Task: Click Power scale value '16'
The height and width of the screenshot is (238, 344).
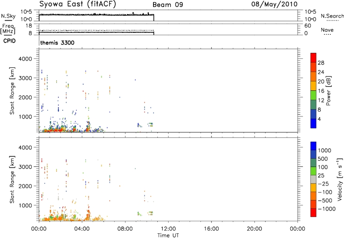Action: [x=321, y=91]
